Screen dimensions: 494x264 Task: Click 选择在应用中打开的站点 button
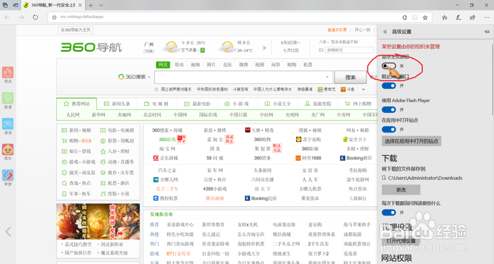412,141
